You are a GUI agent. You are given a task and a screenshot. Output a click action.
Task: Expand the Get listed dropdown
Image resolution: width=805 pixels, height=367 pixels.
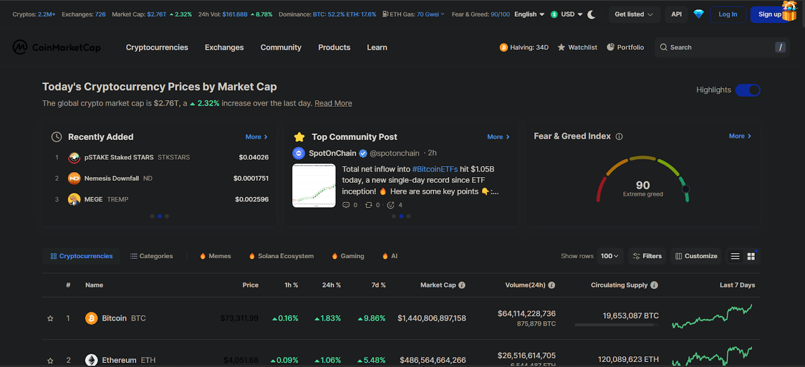click(x=634, y=14)
